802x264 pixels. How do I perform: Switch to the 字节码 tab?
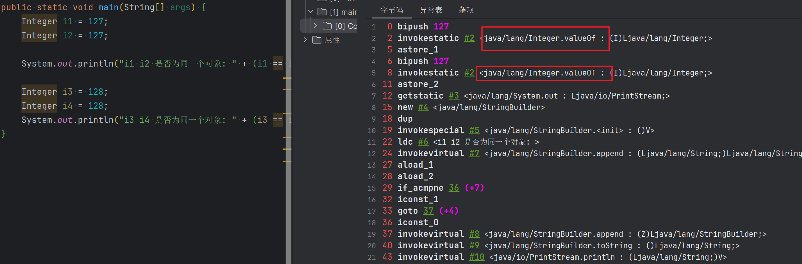coord(392,10)
